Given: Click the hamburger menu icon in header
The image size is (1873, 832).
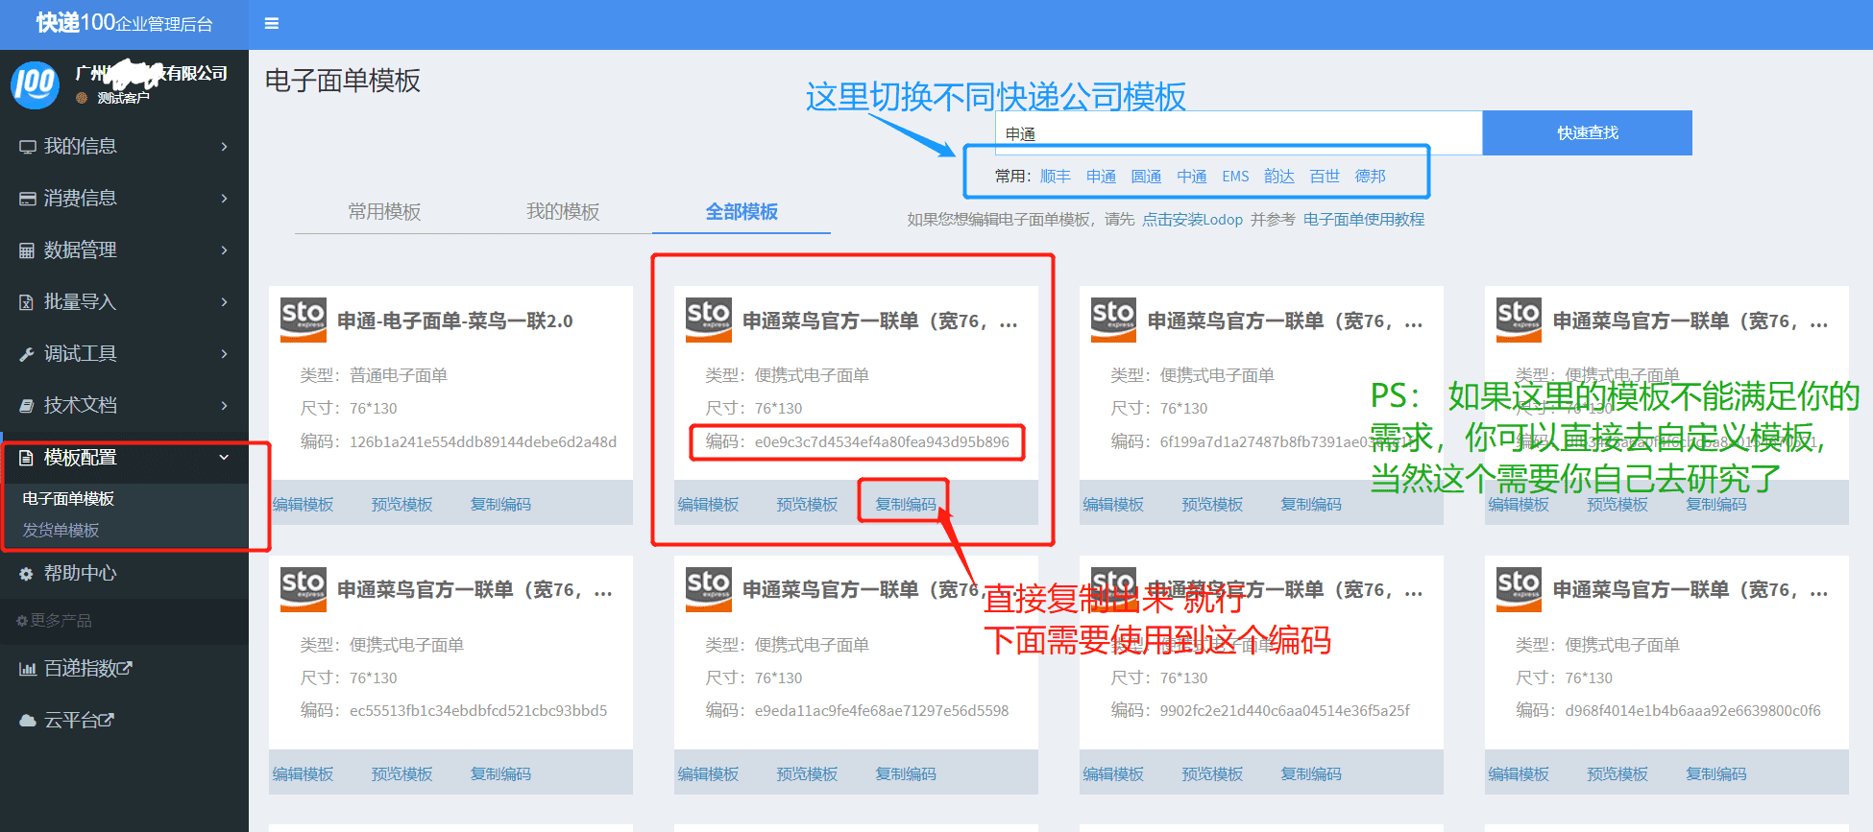Looking at the screenshot, I should [x=272, y=24].
